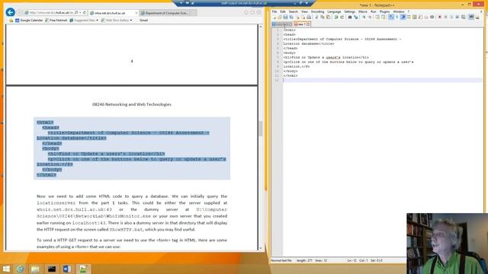Paste clipboard using the Paste icon
This screenshot has width=488, height=274.
tap(328, 17)
